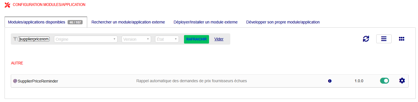Click the SupplierPriceReminder info icon
The image size is (418, 102).
pos(330,81)
